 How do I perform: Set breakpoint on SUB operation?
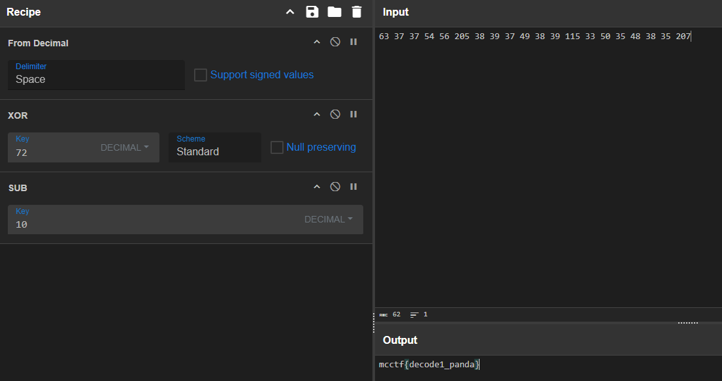353,187
